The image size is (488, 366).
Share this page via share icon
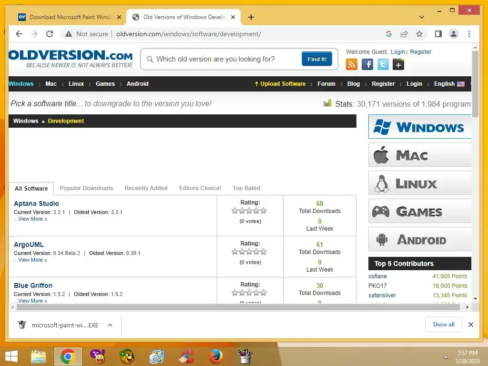pos(404,34)
